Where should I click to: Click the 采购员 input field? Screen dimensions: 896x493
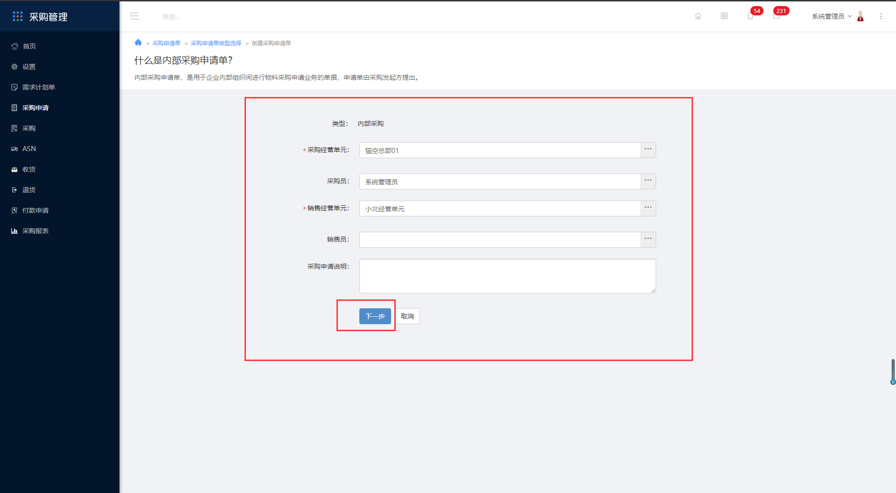point(500,181)
